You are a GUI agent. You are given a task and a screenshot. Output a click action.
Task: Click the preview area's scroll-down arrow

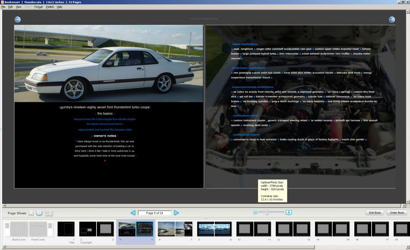(408, 202)
